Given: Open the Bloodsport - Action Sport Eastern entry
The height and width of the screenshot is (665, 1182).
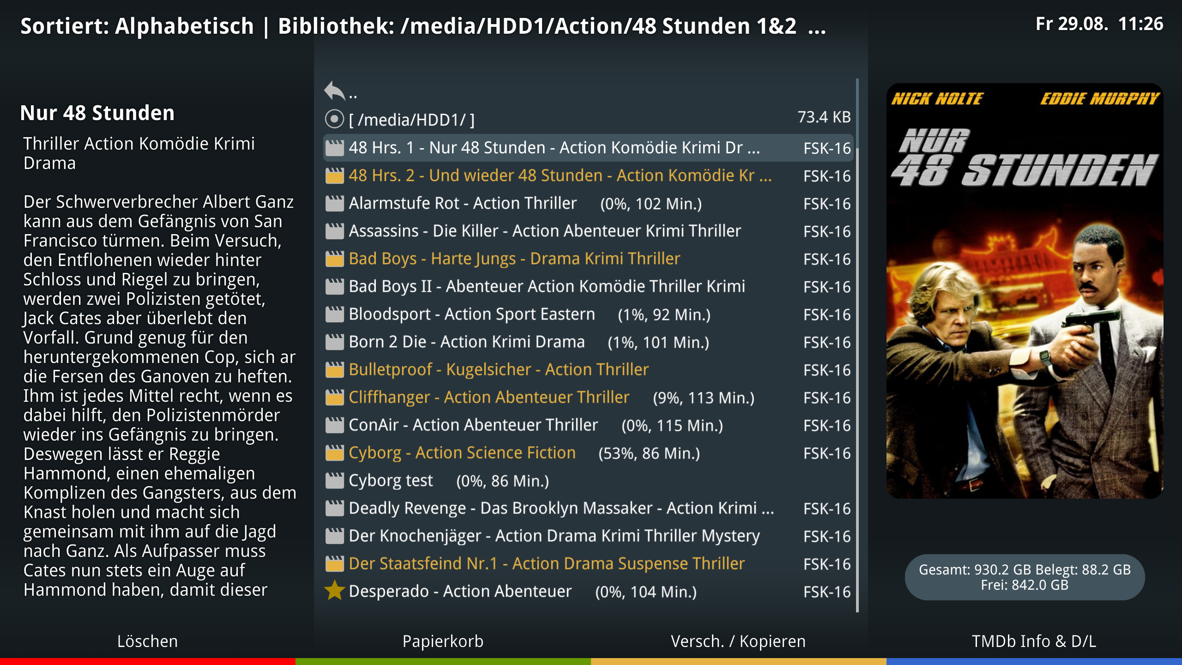Looking at the screenshot, I should click(588, 314).
